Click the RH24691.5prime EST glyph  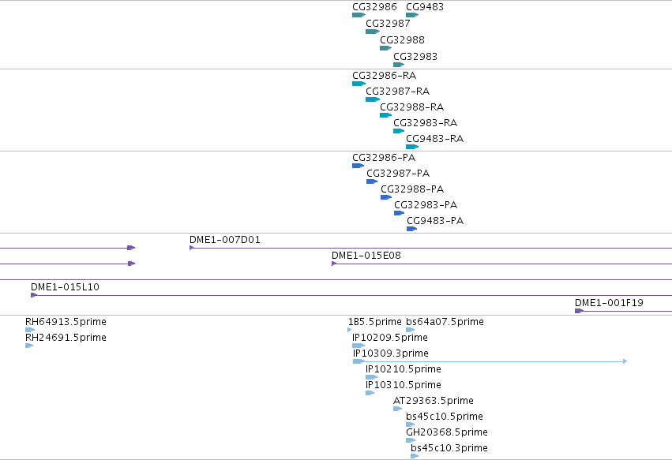[29, 346]
